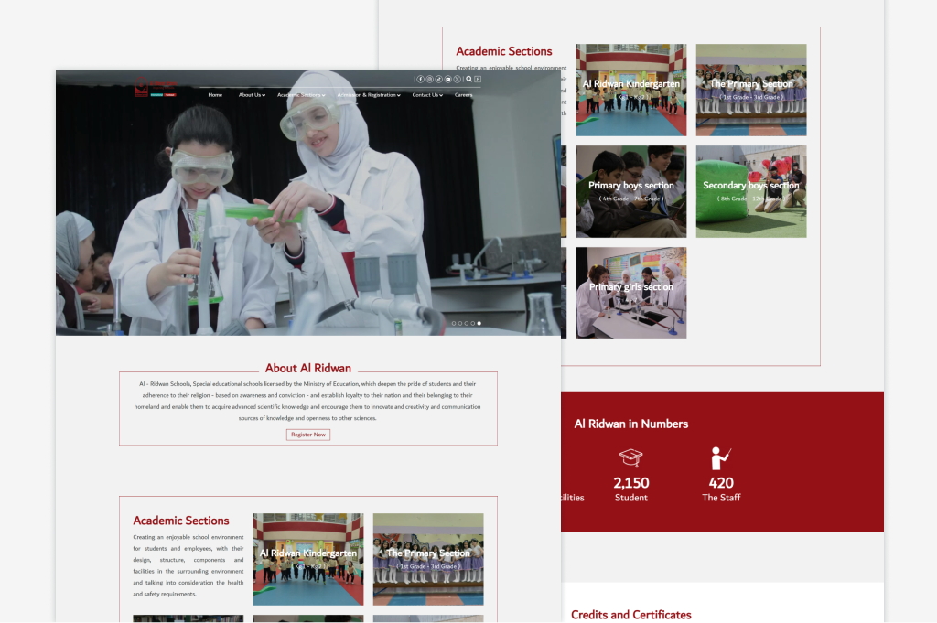
Task: Open The Primary Section card on the back page
Action: pos(751,90)
